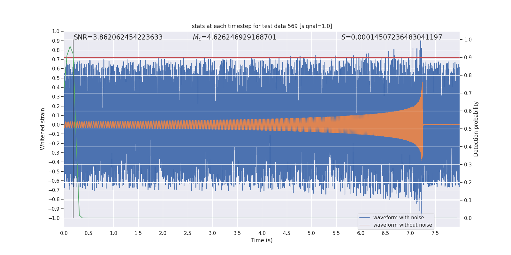Click the 0.2 whitened strain tick label

coord(56,106)
